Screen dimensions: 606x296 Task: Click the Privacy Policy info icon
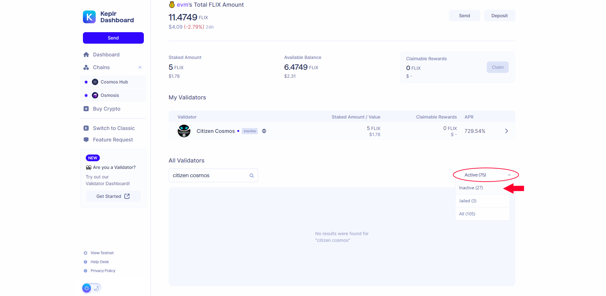pos(85,271)
